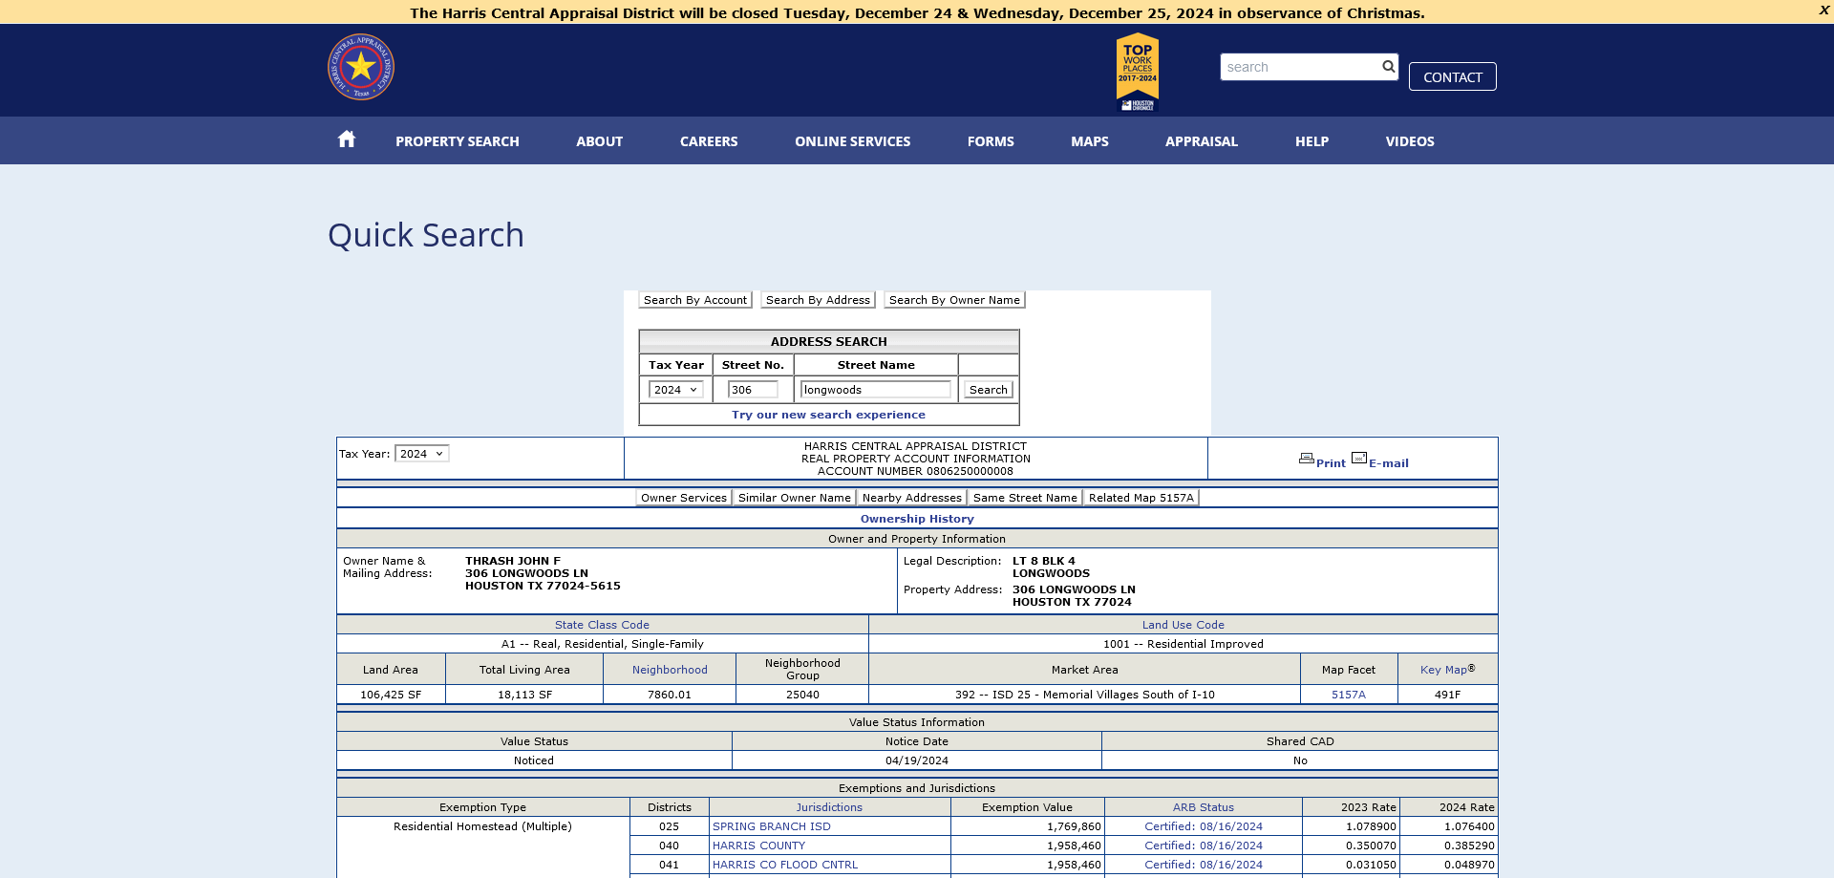This screenshot has width=1834, height=878.
Task: Open the Ownership History link
Action: [x=917, y=519]
